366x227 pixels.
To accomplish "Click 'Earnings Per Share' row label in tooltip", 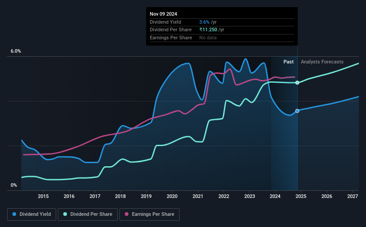I will [x=171, y=38].
